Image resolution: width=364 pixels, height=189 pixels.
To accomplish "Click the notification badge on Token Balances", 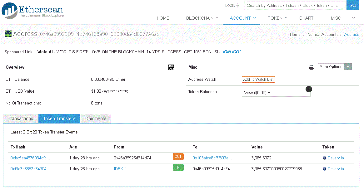I will click(x=309, y=89).
